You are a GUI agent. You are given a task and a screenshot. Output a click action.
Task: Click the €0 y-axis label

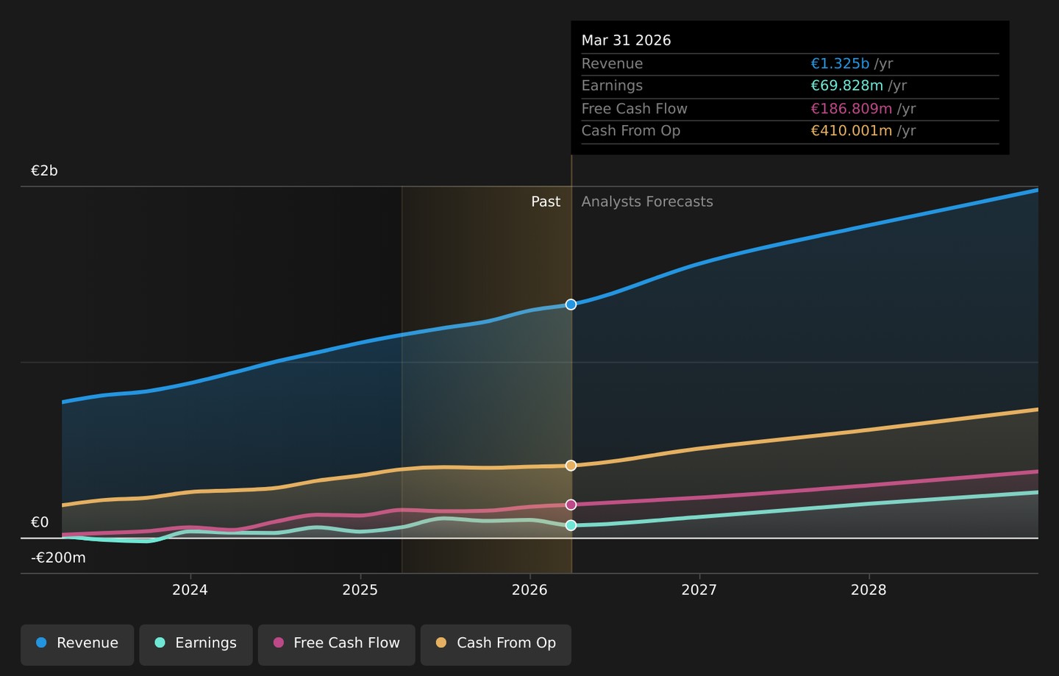point(40,522)
